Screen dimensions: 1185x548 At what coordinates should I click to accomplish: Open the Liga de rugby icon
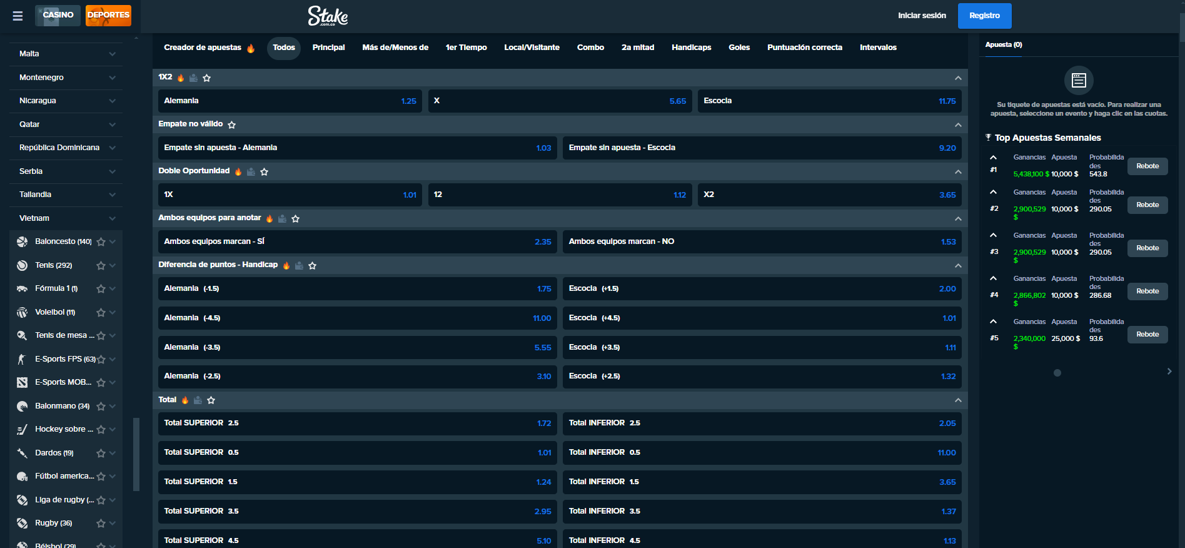(23, 500)
